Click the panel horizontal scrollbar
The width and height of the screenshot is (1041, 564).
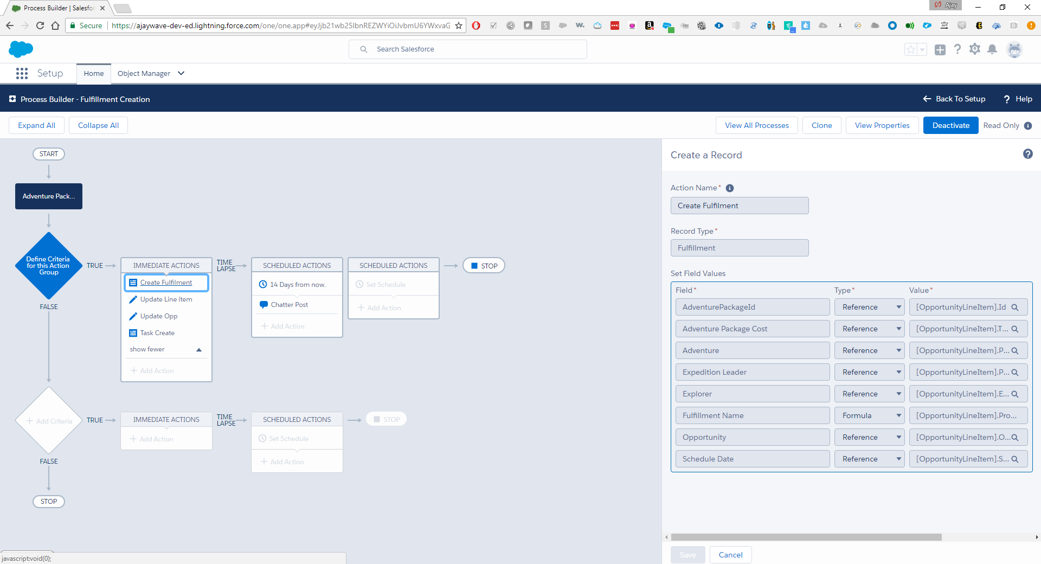click(x=806, y=537)
